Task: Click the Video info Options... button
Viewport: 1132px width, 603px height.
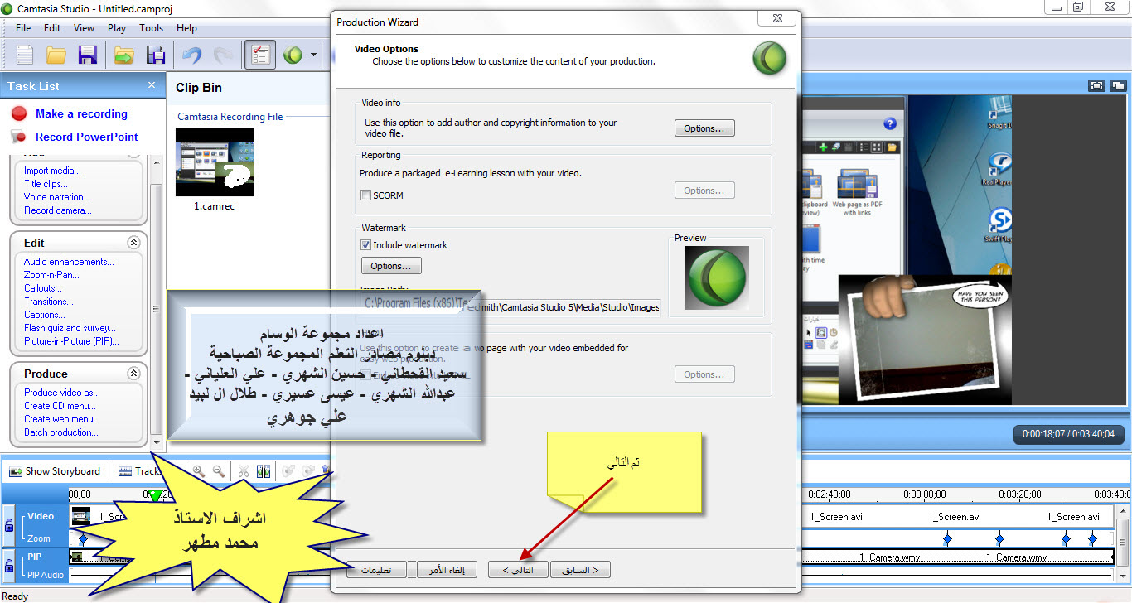Action: pos(704,128)
